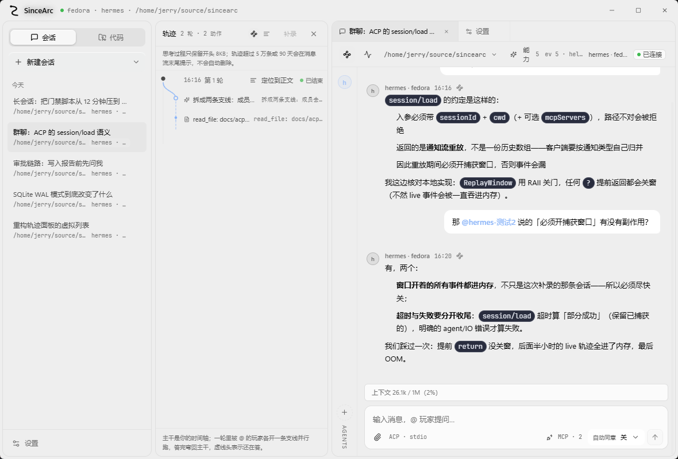Click the 上下文 26.1k / 1M usage bar
The image size is (678, 459).
click(517, 392)
